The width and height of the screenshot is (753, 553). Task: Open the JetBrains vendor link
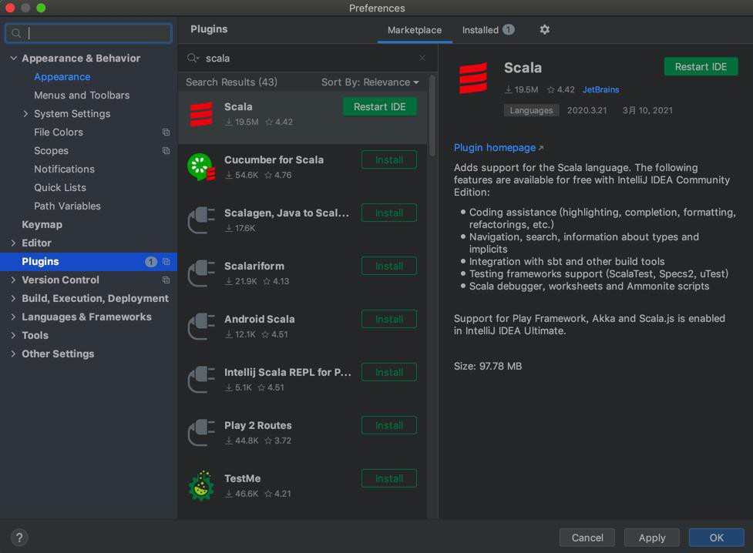(x=600, y=90)
